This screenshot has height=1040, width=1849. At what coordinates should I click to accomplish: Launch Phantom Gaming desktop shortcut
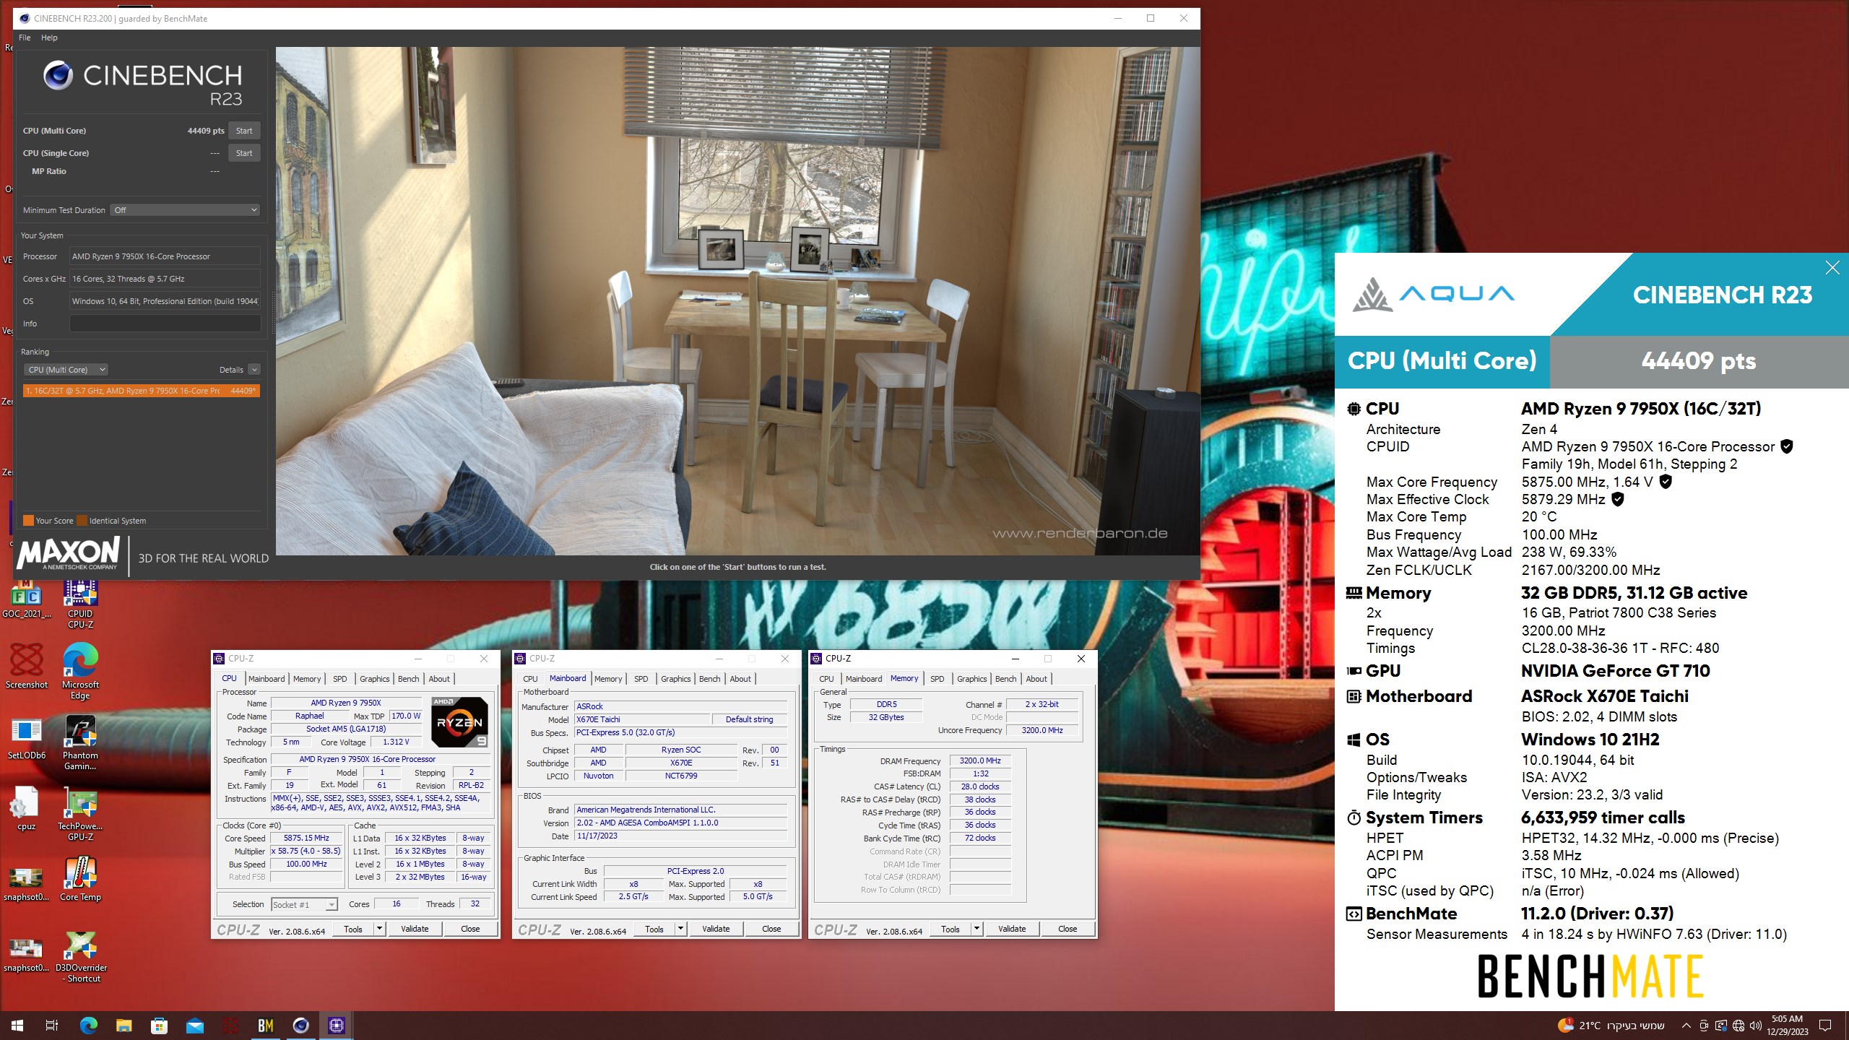point(80,742)
